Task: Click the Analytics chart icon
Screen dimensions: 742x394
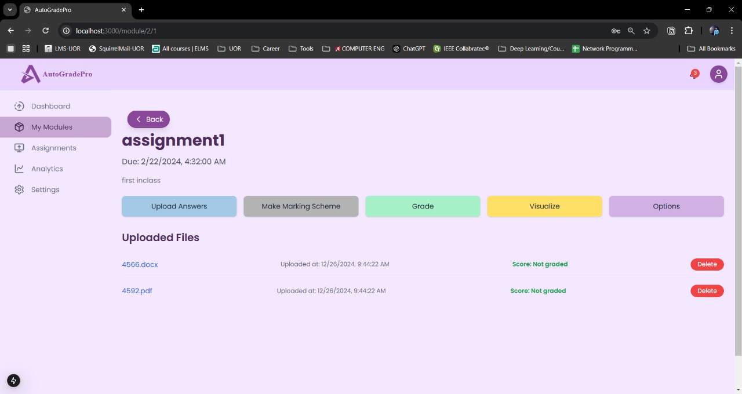Action: [x=19, y=169]
